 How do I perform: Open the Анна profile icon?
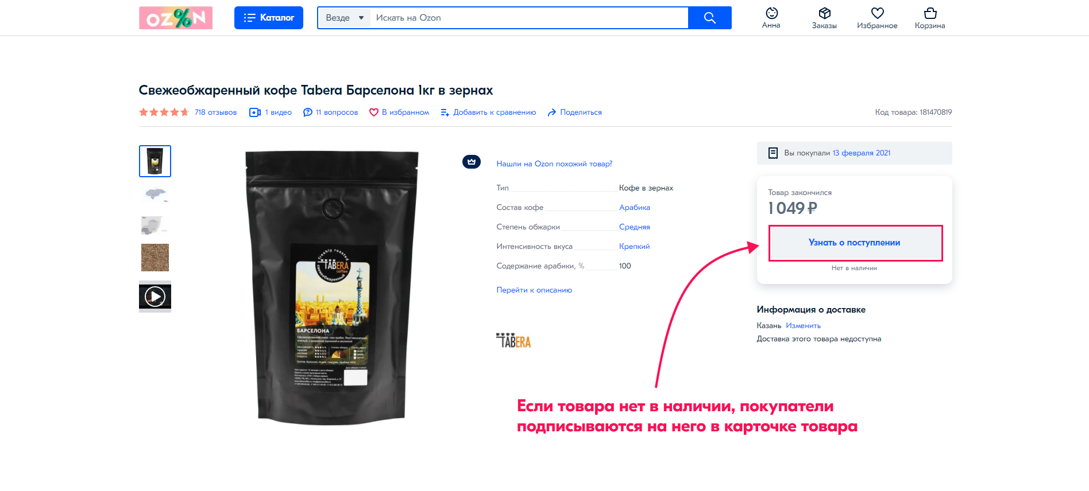771,13
